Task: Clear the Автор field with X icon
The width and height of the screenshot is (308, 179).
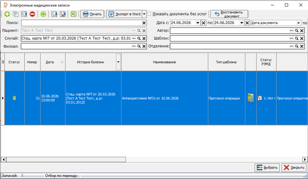Action: (x=302, y=31)
